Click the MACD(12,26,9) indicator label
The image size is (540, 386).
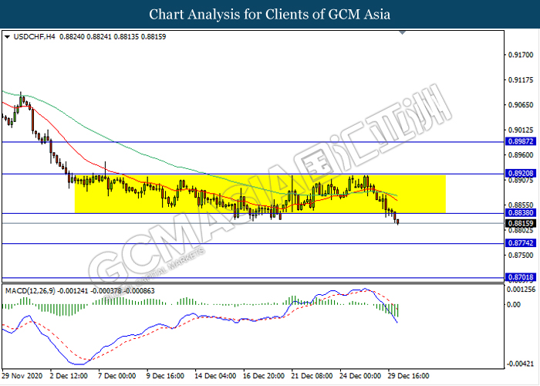(29, 290)
